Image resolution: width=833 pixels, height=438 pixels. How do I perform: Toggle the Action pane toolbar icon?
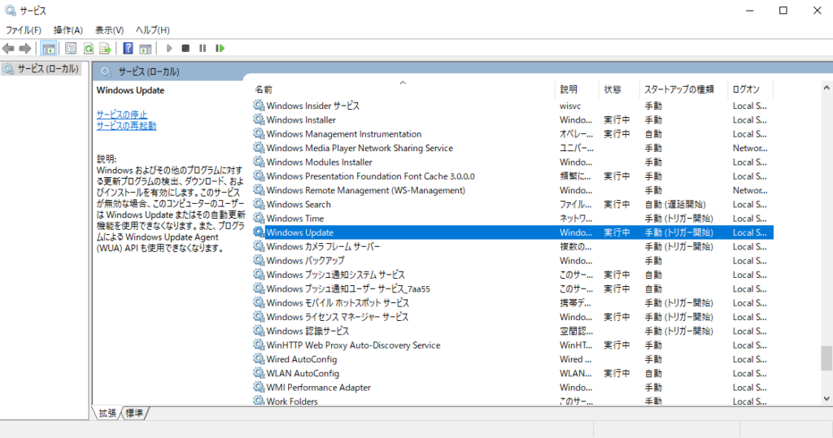145,48
